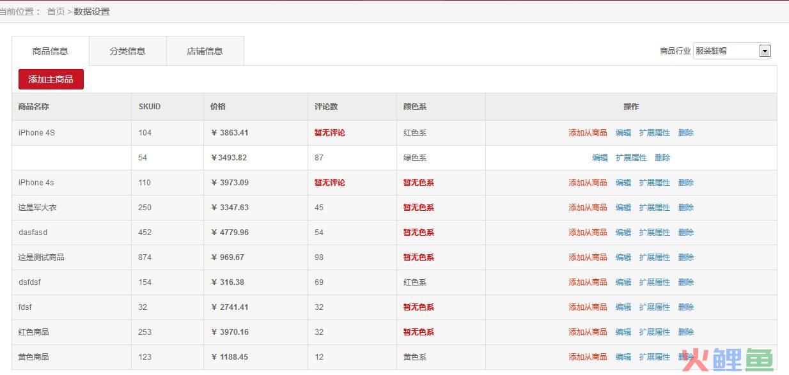Click 添加从商品 for 这是测试商品
The image size is (789, 375).
tap(588, 257)
